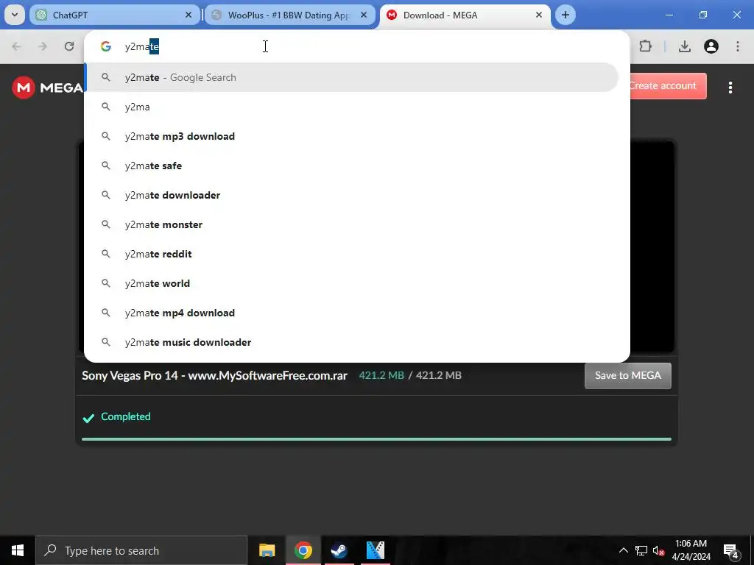
Task: Switch to the WooPlus Dating App tab
Action: click(289, 15)
